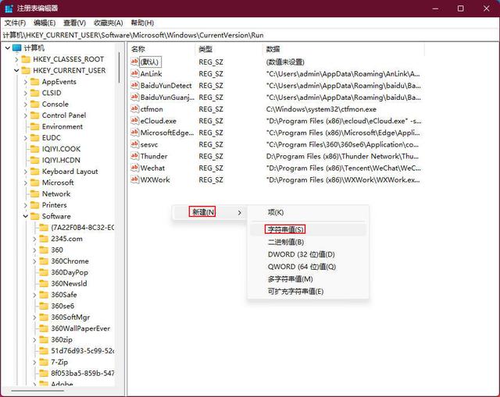
Task: Select the Wechat registry value icon
Action: [x=134, y=168]
